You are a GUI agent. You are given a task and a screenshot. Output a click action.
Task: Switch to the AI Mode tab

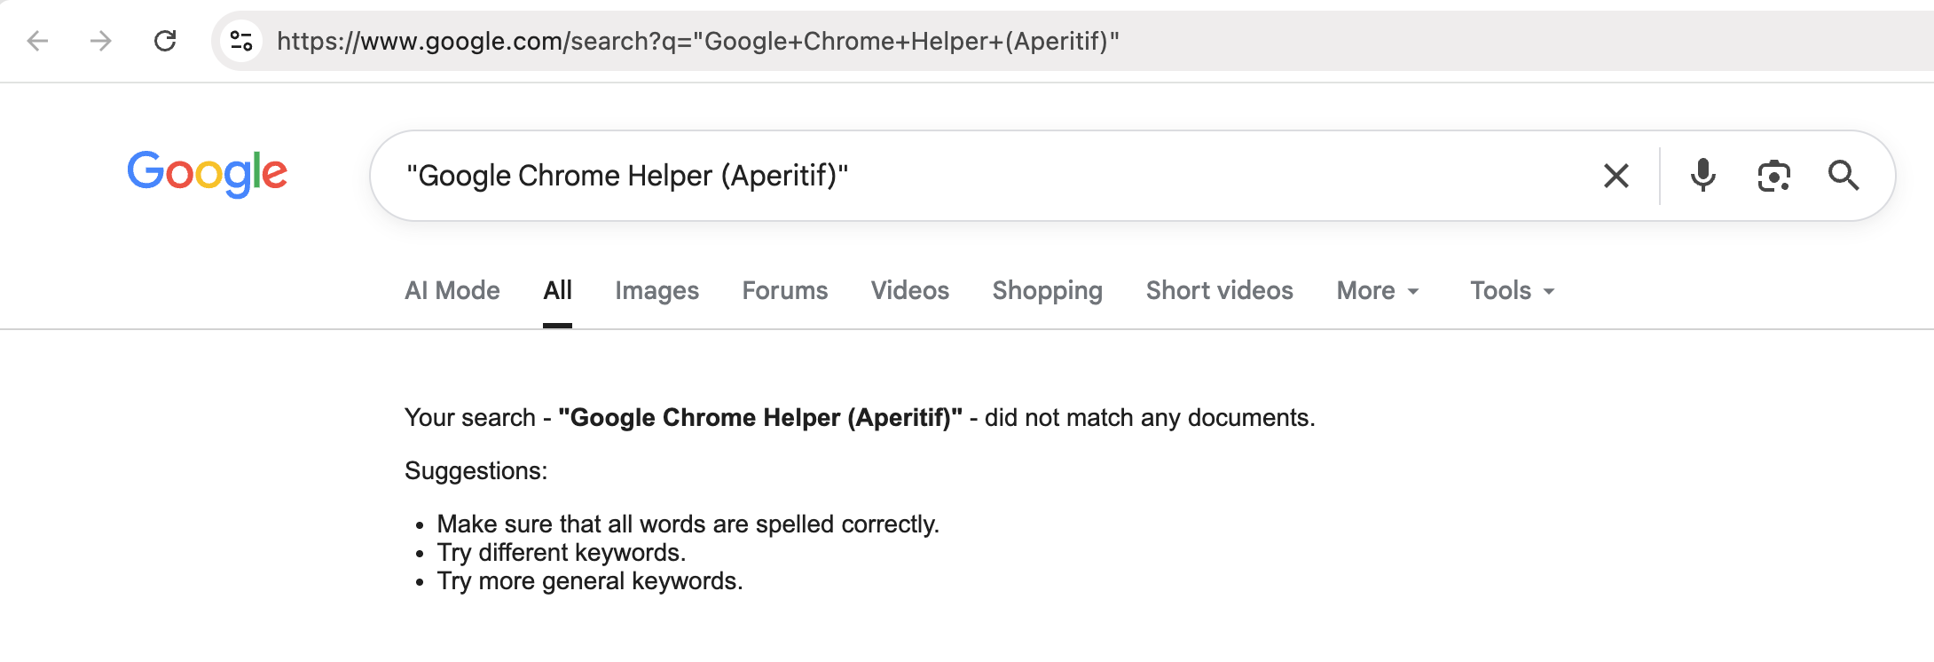452,290
